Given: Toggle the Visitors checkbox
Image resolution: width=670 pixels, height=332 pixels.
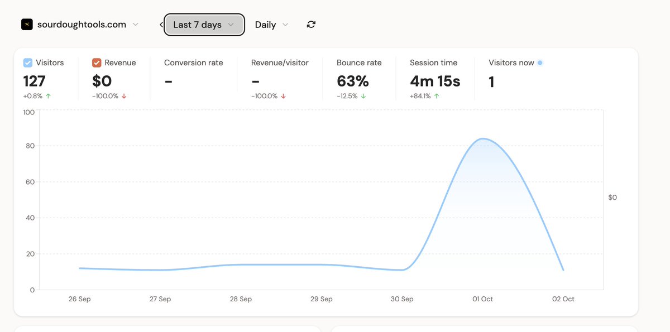Looking at the screenshot, I should tap(27, 63).
